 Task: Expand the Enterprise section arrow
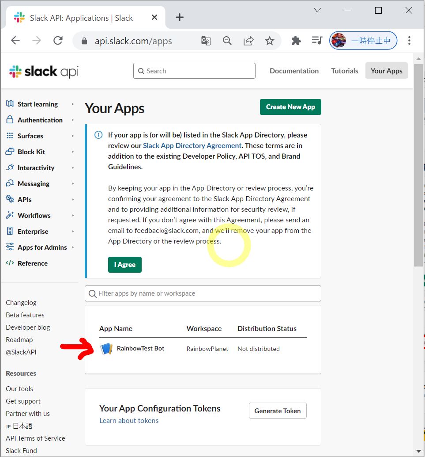pos(73,231)
